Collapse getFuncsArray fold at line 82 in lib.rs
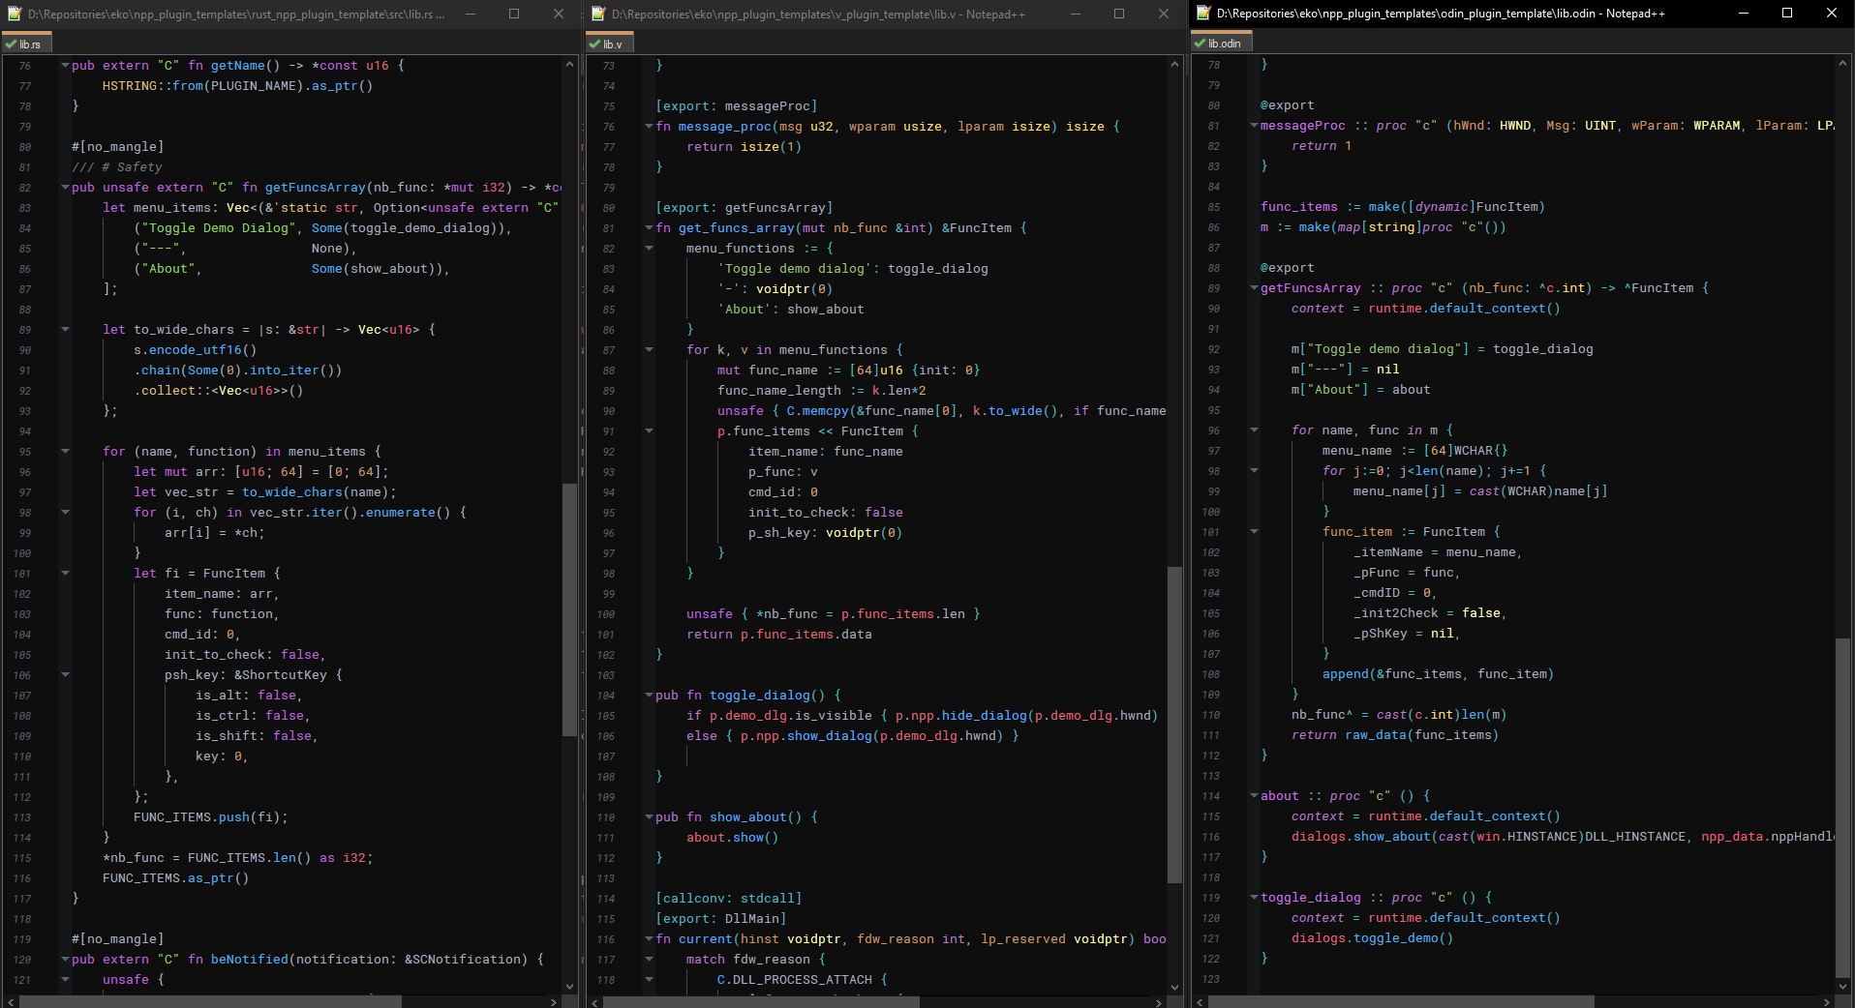Image resolution: width=1855 pixels, height=1008 pixels. (65, 188)
